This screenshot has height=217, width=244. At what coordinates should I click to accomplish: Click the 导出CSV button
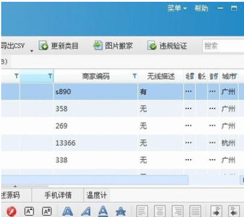[x=13, y=46]
